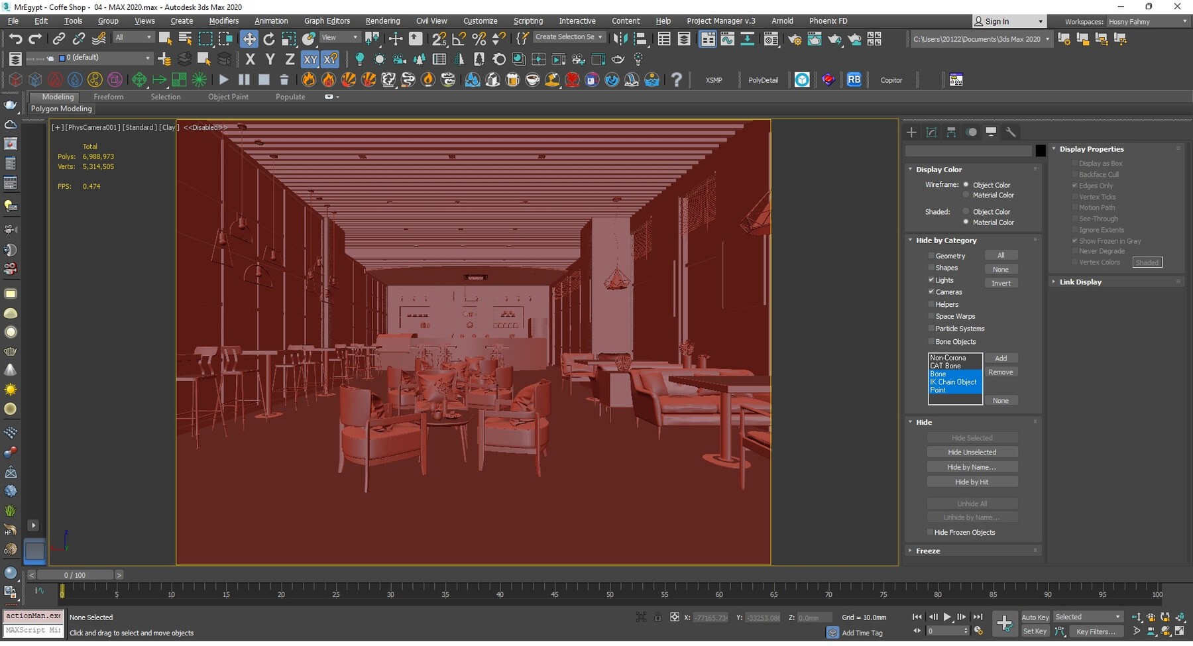Click the X coordinate input field
The height and width of the screenshot is (646, 1193).
point(709,618)
